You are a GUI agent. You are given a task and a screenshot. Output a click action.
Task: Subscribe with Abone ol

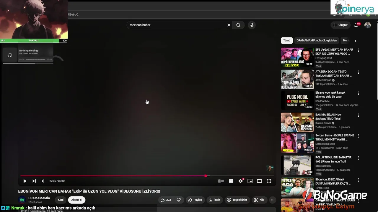77,200
